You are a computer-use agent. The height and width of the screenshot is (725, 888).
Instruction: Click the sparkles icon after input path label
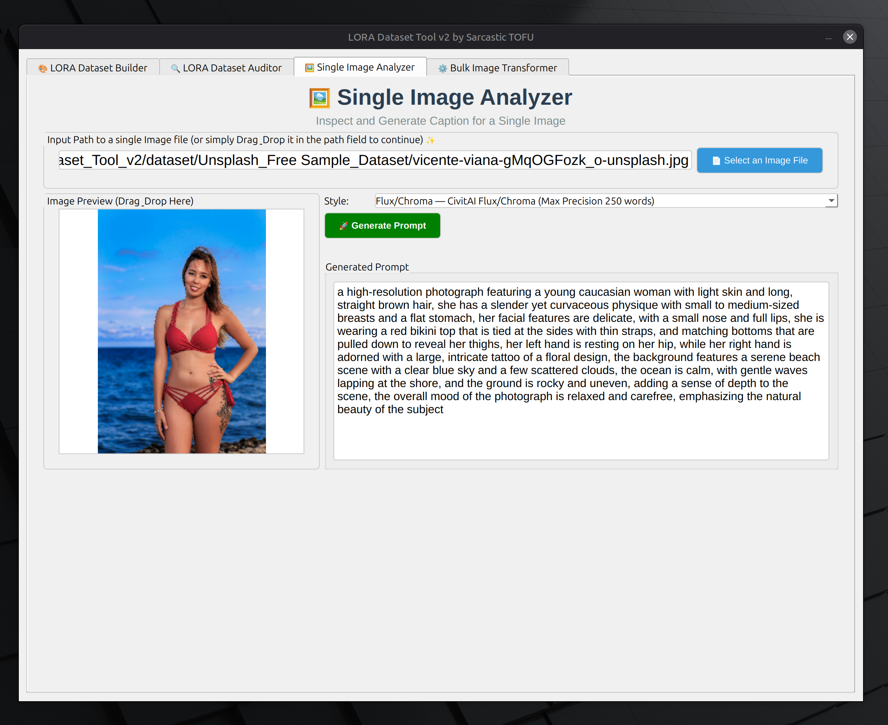click(x=431, y=140)
